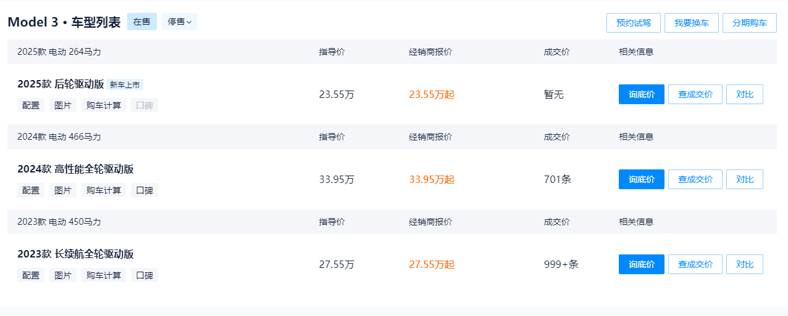This screenshot has height=316, width=788.
Task: Open the 停售 dropdown filter
Action: pyautogui.click(x=179, y=22)
